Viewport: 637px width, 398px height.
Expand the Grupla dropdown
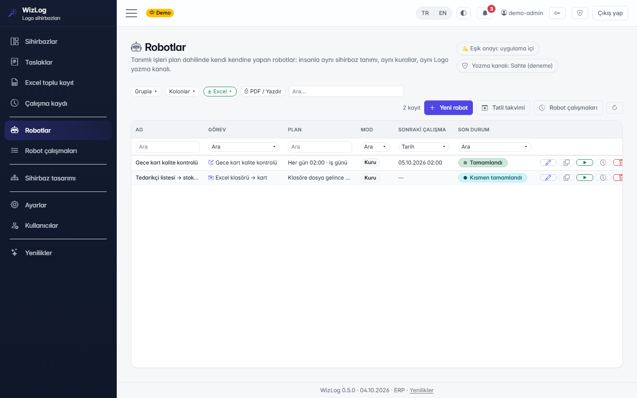point(146,92)
